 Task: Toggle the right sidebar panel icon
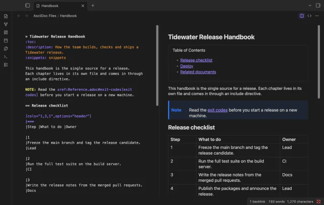(318, 6)
